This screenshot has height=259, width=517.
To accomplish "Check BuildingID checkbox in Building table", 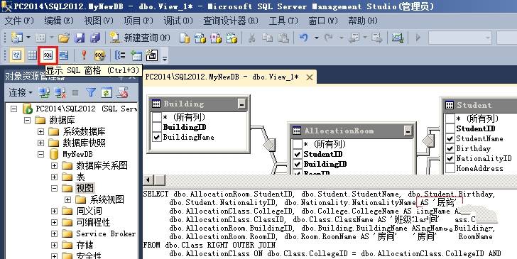I will click(157, 127).
